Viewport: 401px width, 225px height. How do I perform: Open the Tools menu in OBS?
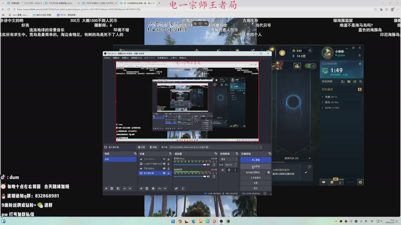coord(173,57)
